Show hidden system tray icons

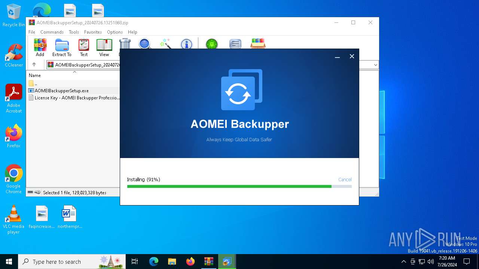[x=403, y=262]
